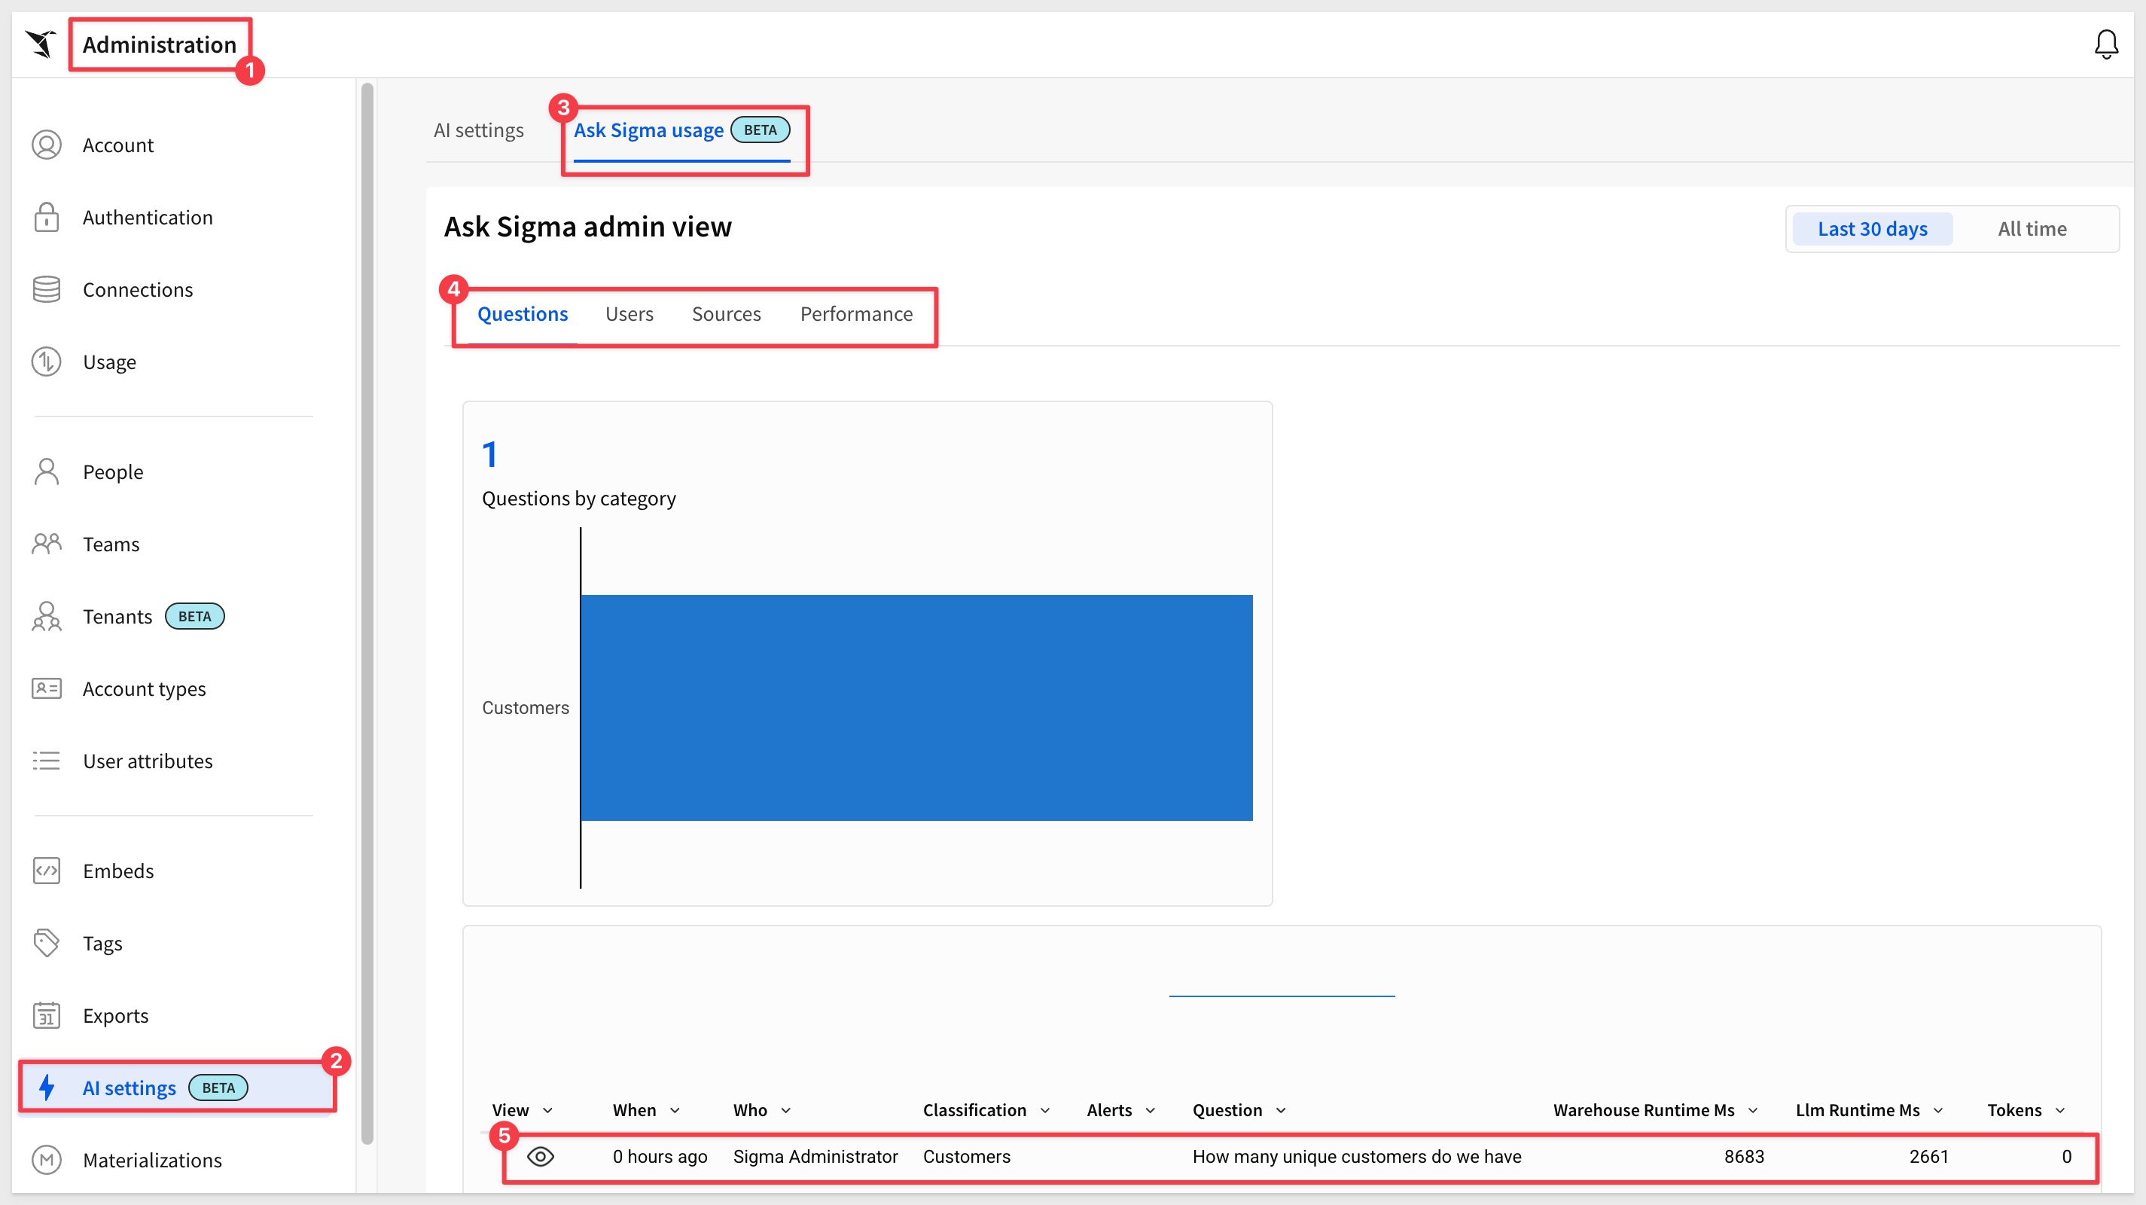Click the Teams group icon
The image size is (2146, 1205).
click(47, 545)
